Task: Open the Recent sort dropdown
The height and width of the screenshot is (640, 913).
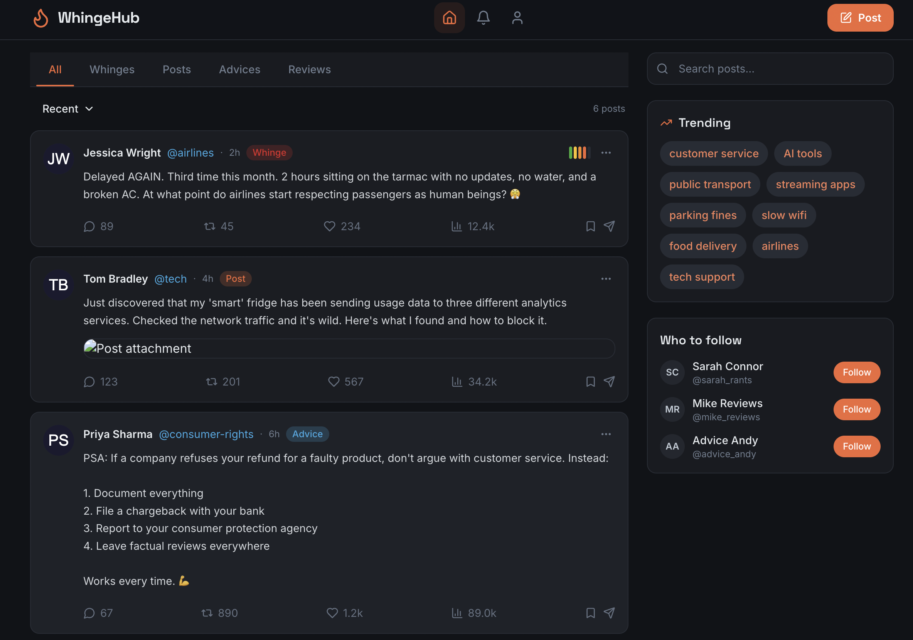Action: coord(67,109)
